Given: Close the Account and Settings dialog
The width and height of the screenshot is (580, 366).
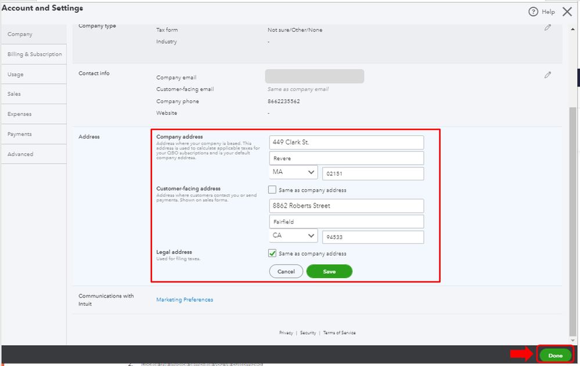Looking at the screenshot, I should 567,11.
